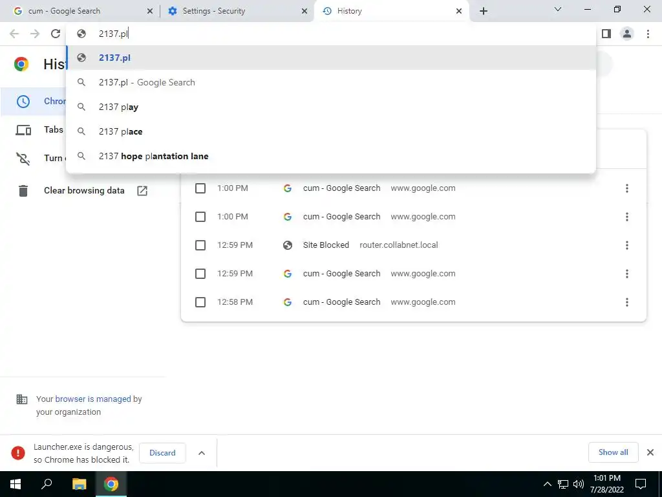Discard the blocked Launcher.exe download
The height and width of the screenshot is (497, 662).
[162, 453]
